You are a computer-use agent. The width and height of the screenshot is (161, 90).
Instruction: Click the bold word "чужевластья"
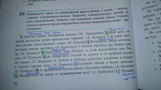click(70, 73)
